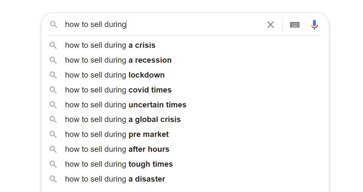Choose 'how to sell during a disaster'
This screenshot has width=363, height=192.
[x=185, y=179]
